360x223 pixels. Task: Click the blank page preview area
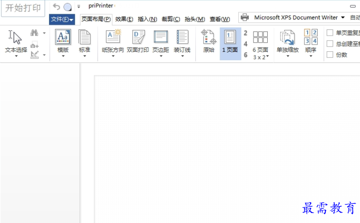[227, 149]
